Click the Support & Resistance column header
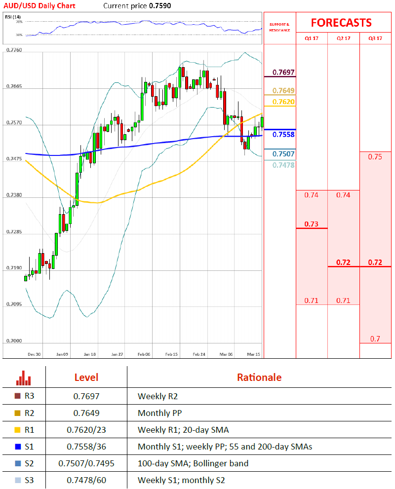 [x=280, y=27]
